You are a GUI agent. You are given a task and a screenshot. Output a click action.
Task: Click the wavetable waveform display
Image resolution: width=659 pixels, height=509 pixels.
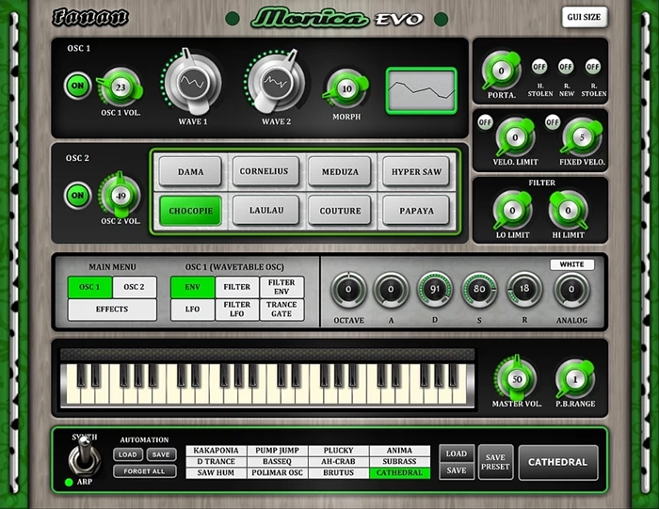[x=421, y=90]
